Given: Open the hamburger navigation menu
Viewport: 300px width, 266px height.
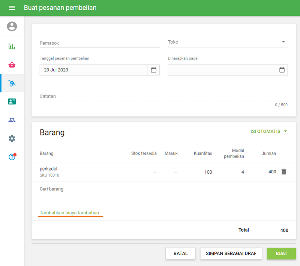Looking at the screenshot, I should click(x=12, y=8).
